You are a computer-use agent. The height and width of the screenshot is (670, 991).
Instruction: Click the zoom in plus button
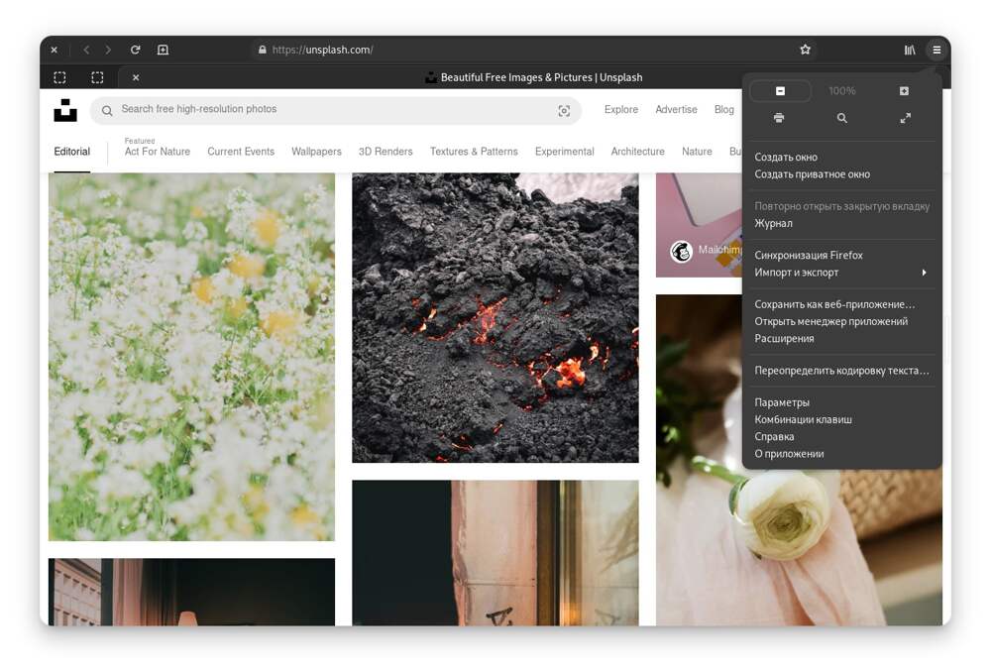[x=904, y=91]
